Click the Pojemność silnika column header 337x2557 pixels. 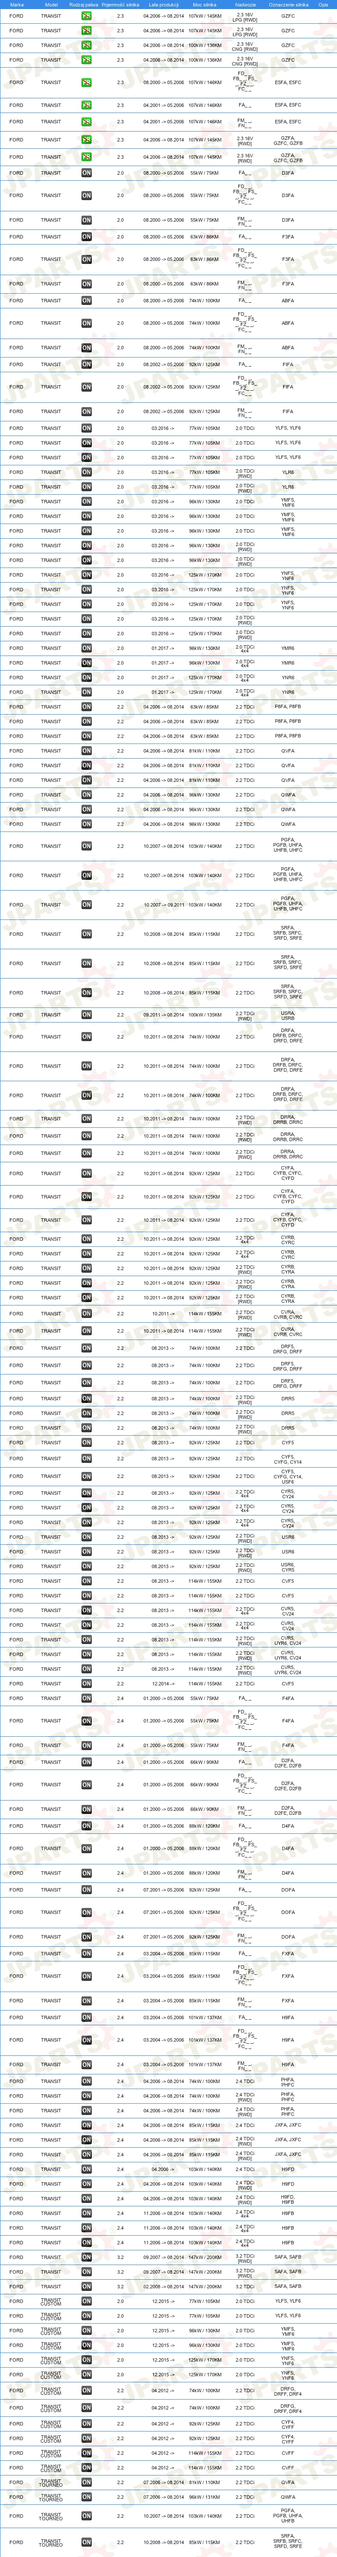pyautogui.click(x=121, y=5)
